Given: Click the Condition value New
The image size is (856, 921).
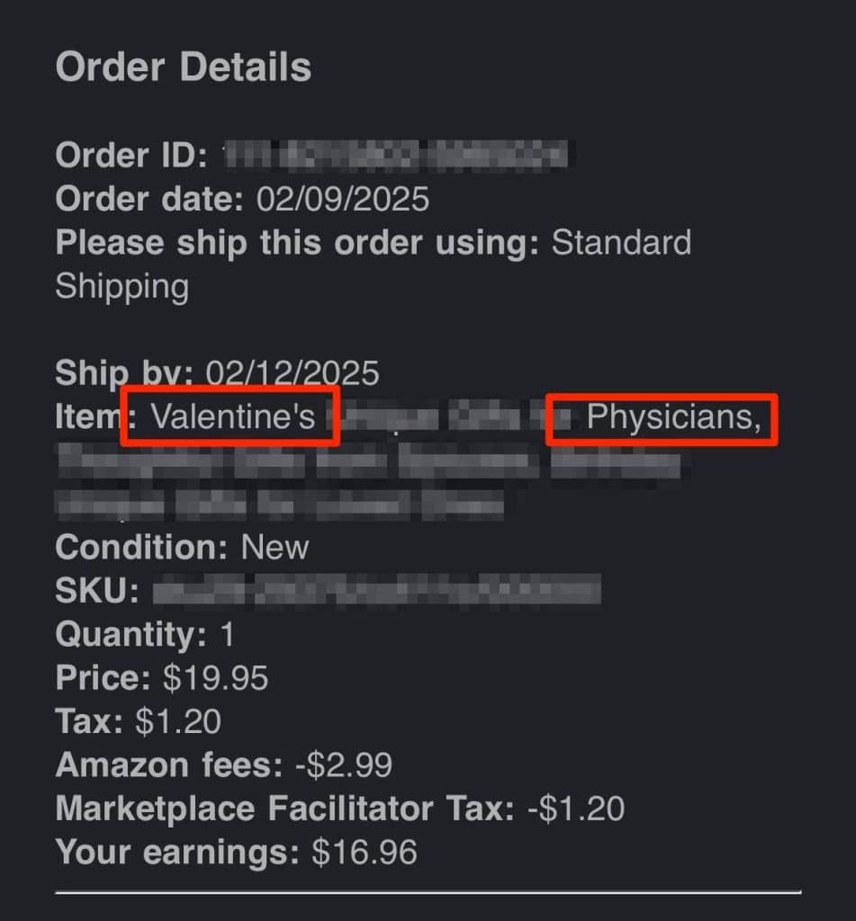Looking at the screenshot, I should click(275, 547).
